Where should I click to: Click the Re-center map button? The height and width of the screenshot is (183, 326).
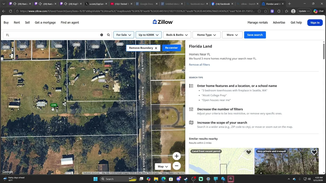(x=171, y=48)
